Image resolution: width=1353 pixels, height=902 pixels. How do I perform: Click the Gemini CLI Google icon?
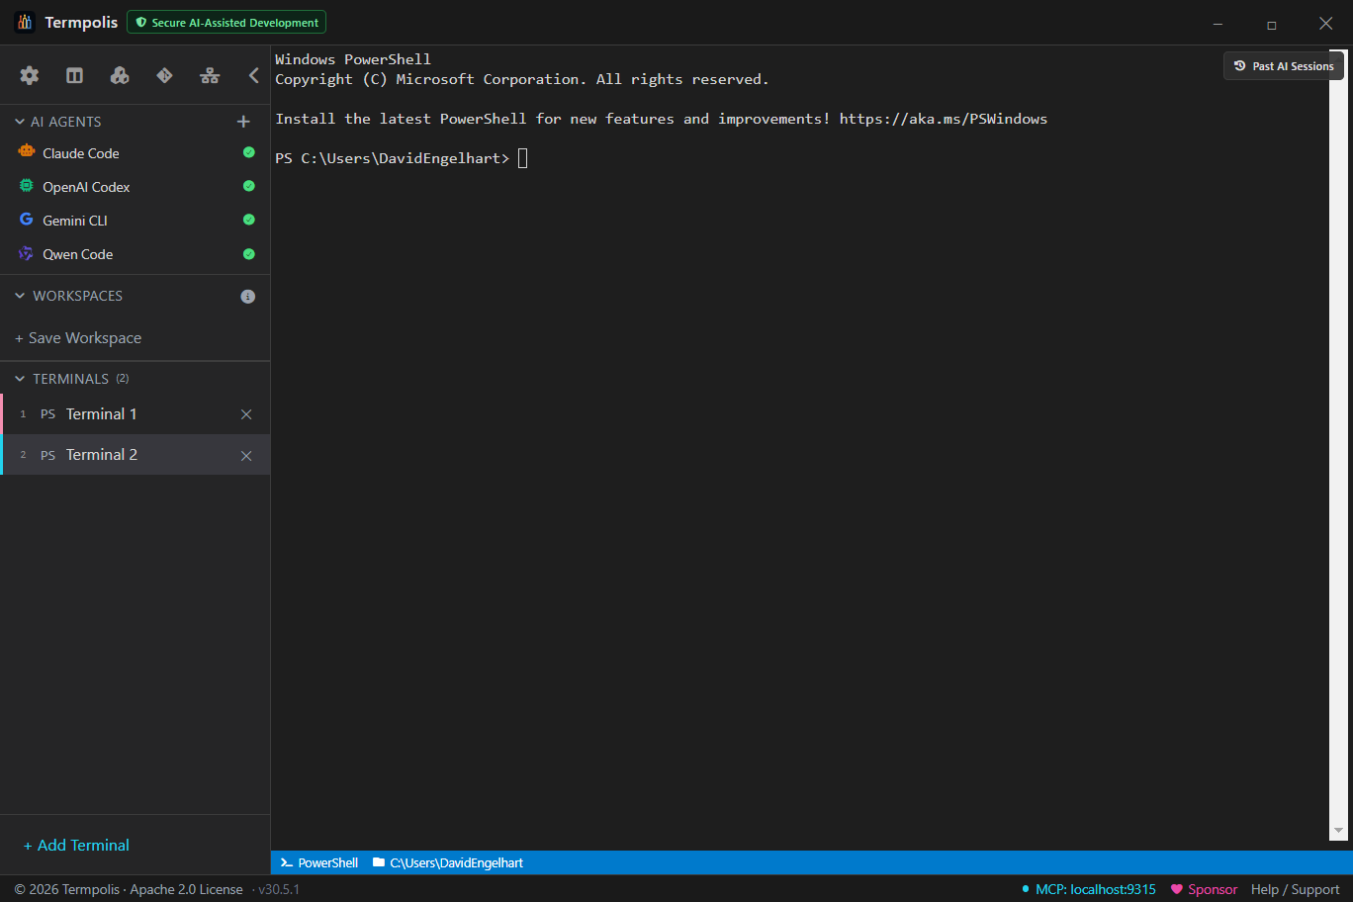tap(27, 220)
